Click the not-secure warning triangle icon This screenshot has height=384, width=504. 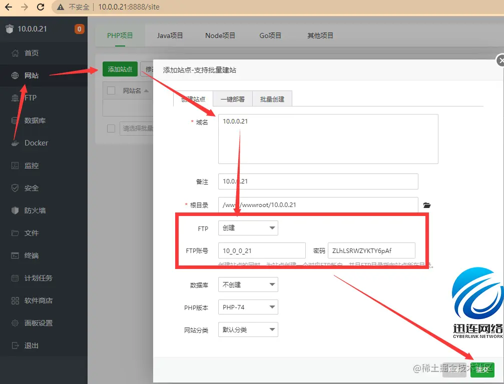61,7
